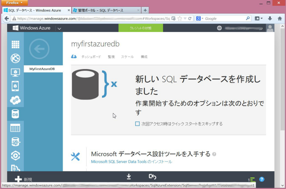Open Firefox downloads arrow

tap(270, 19)
